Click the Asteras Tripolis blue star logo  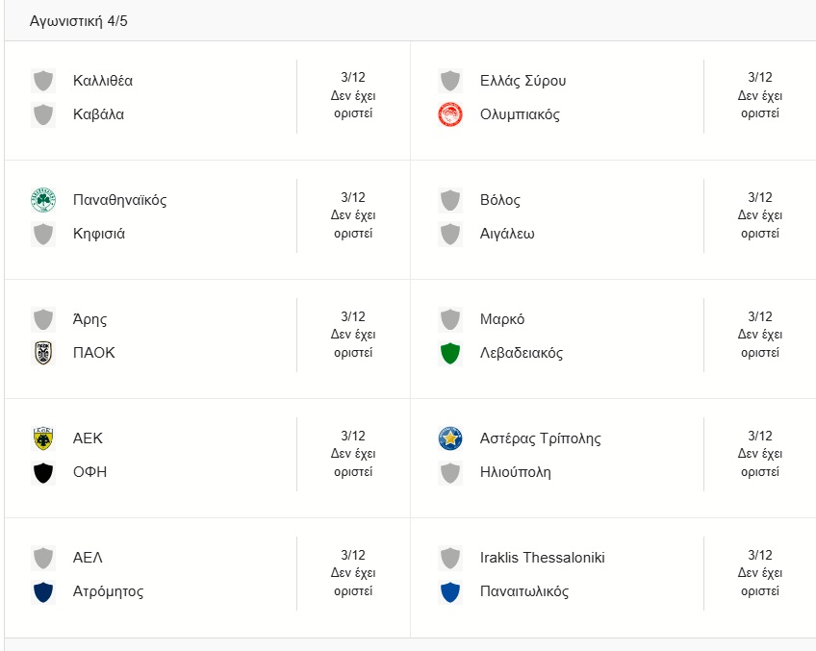tap(449, 438)
